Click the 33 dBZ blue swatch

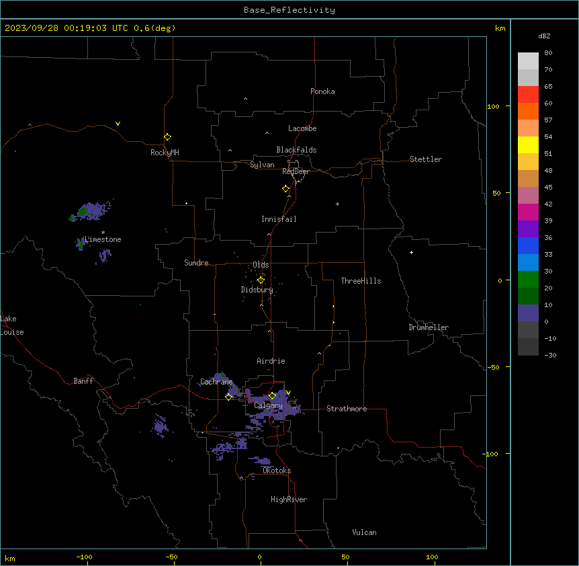[528, 262]
